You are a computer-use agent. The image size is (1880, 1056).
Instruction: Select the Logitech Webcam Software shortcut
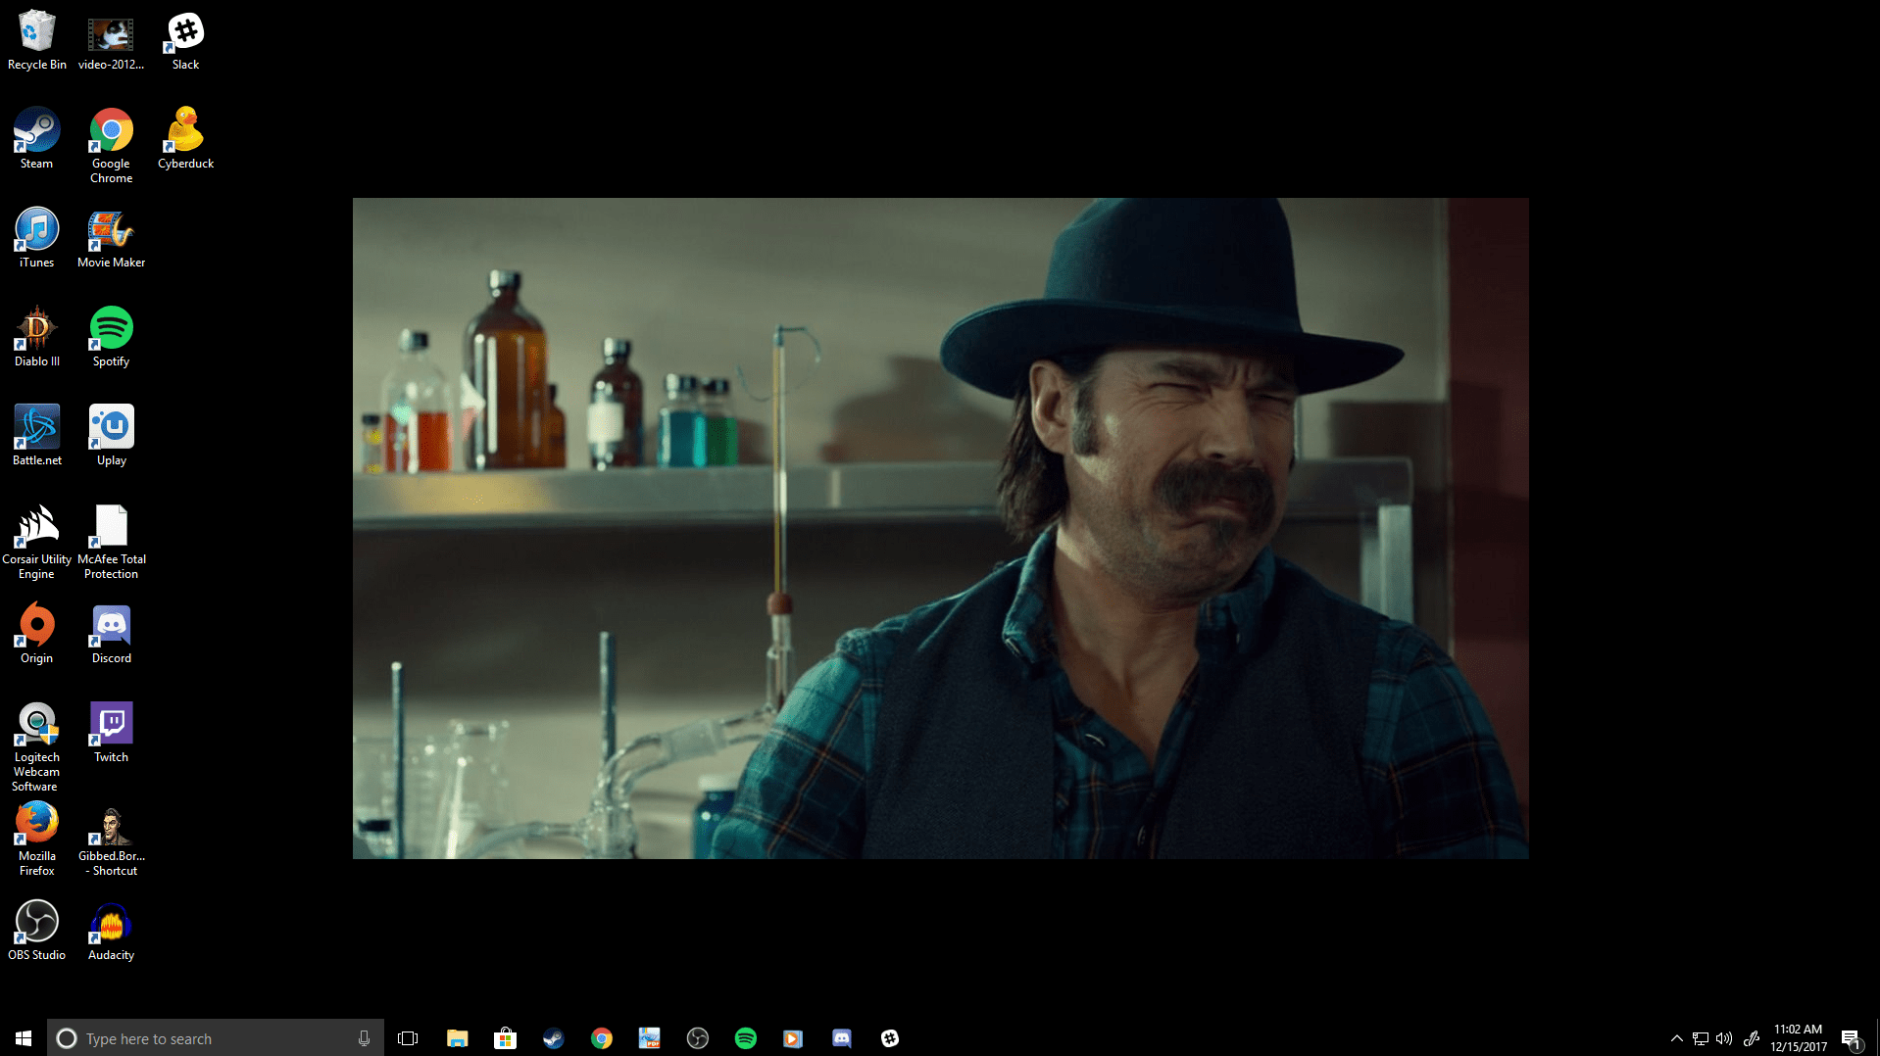(x=37, y=746)
